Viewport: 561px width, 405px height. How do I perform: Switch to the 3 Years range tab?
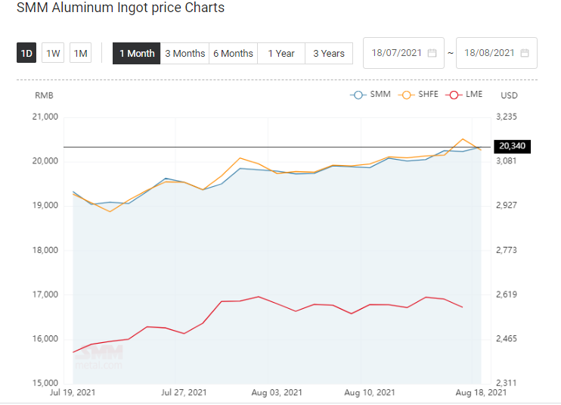tap(329, 53)
